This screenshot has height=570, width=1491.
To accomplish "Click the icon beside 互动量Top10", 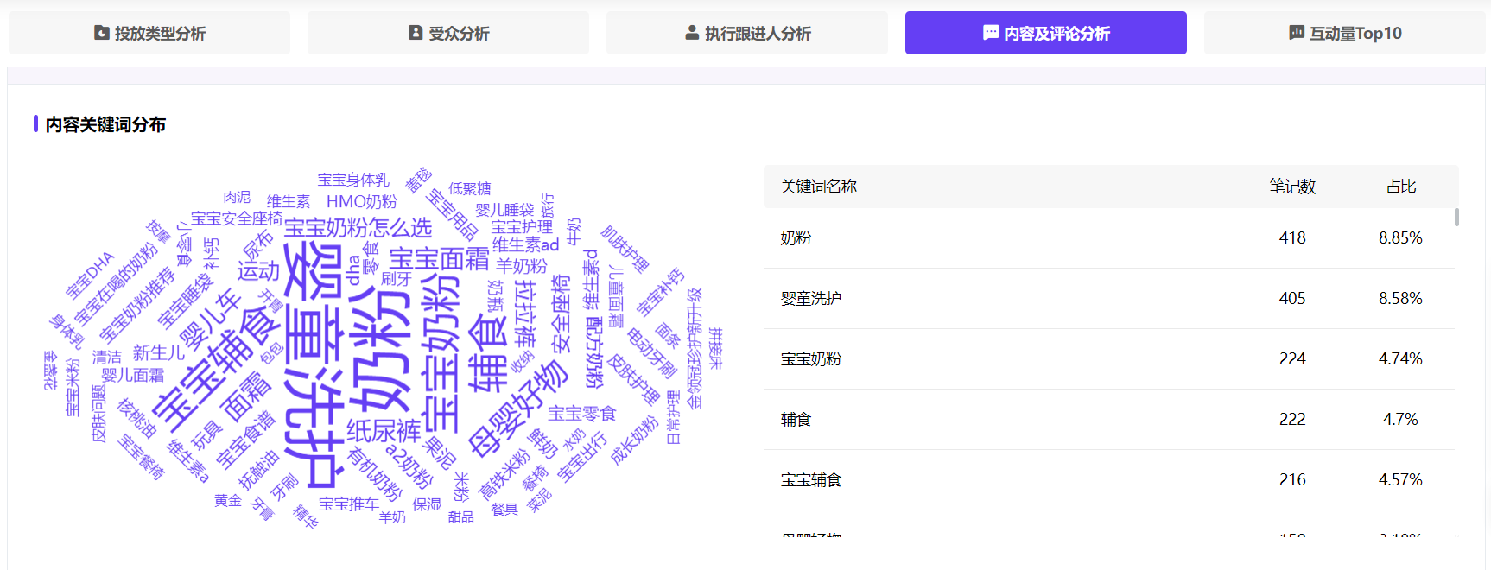I will click(x=1297, y=33).
